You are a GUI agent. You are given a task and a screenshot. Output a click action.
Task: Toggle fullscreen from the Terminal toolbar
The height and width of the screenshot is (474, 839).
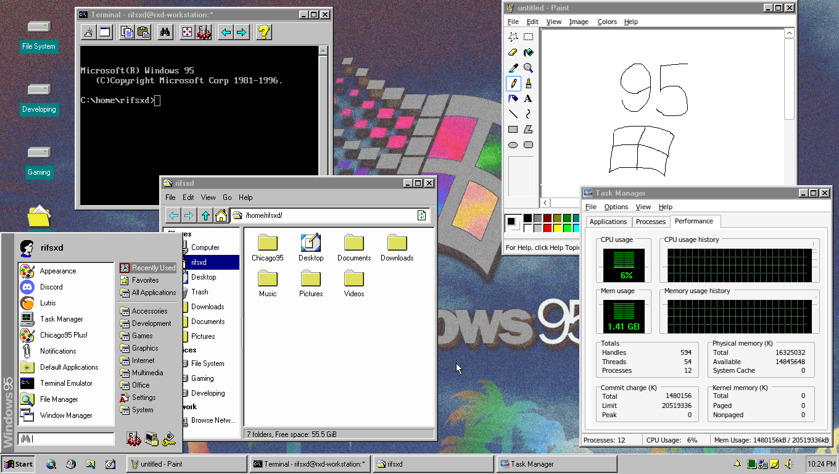coord(187,32)
